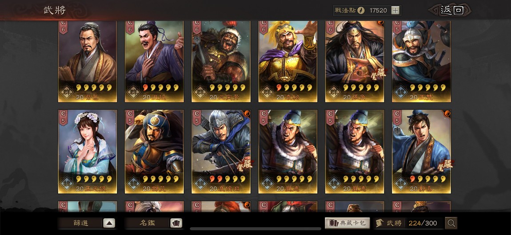Expand the 篩選 filter arrow

(x=109, y=223)
